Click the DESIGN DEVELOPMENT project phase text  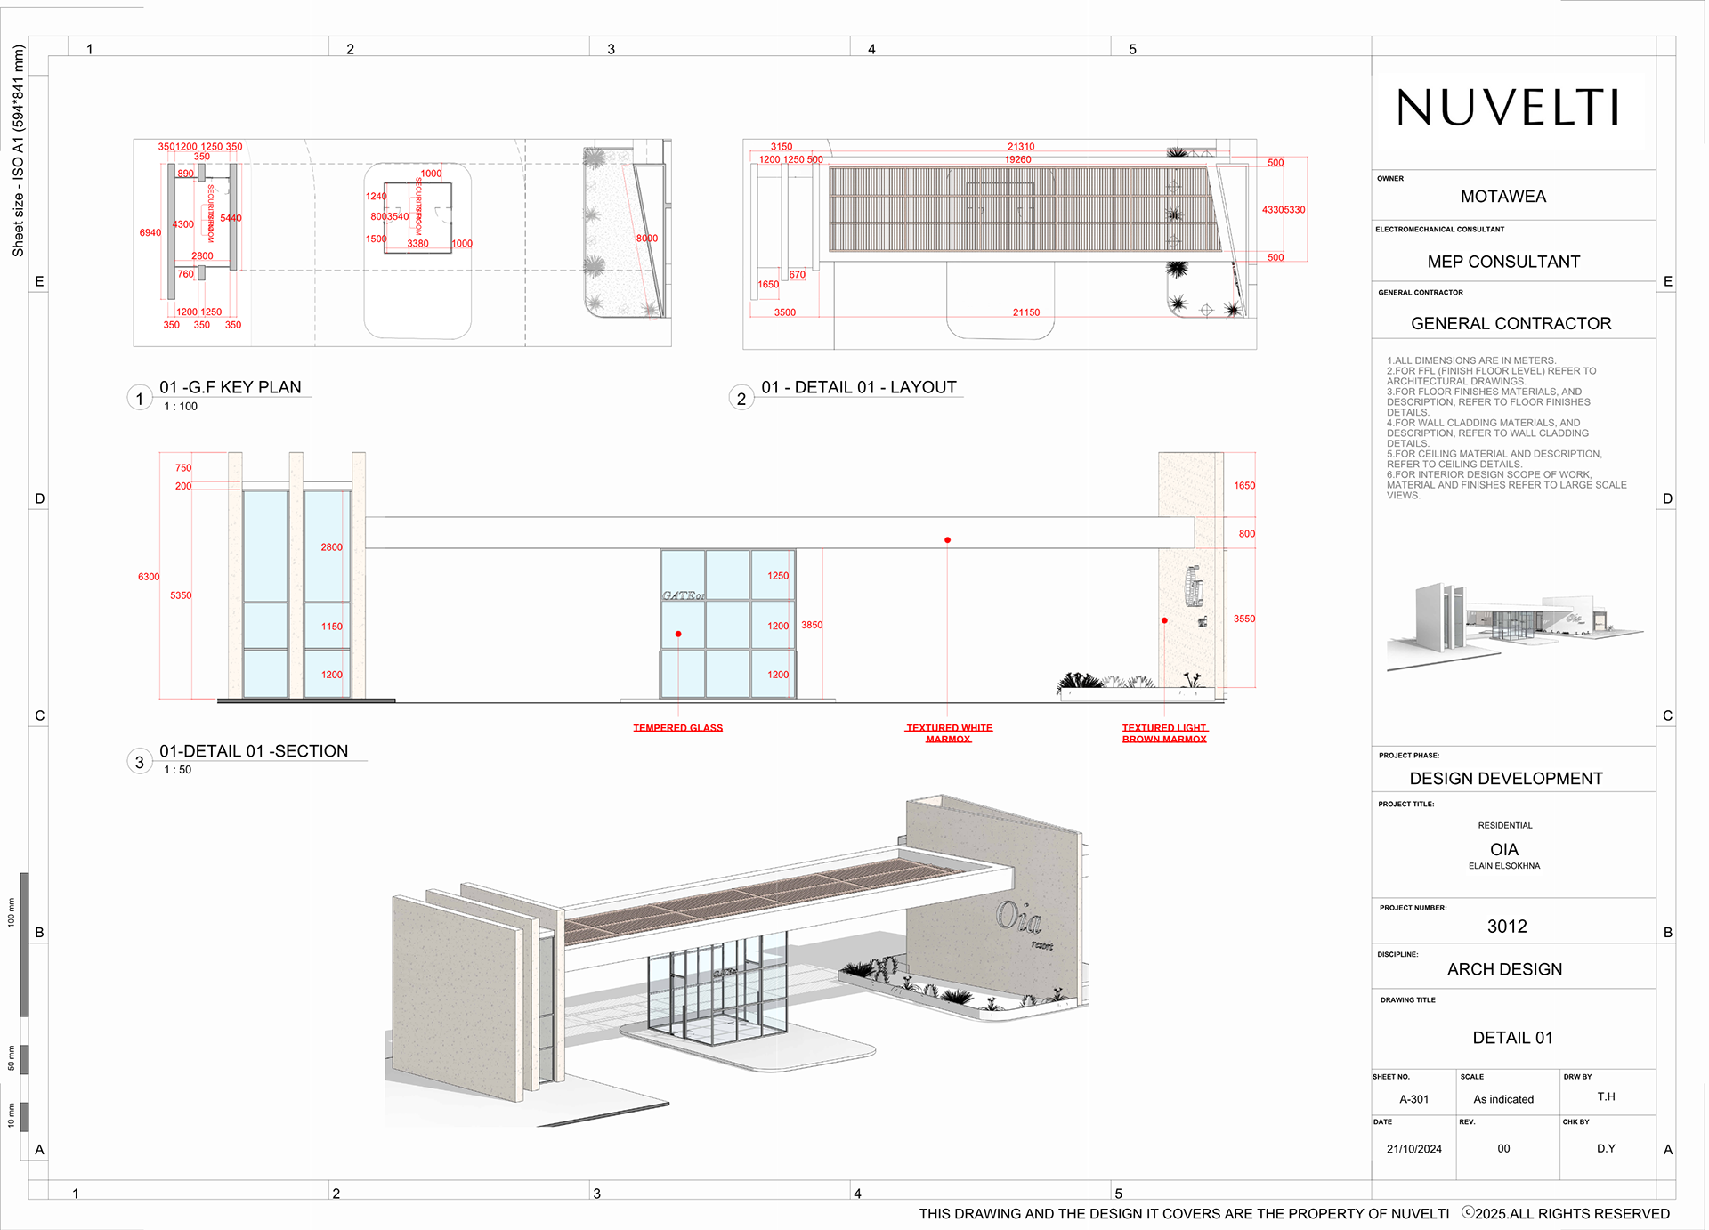pos(1506,779)
